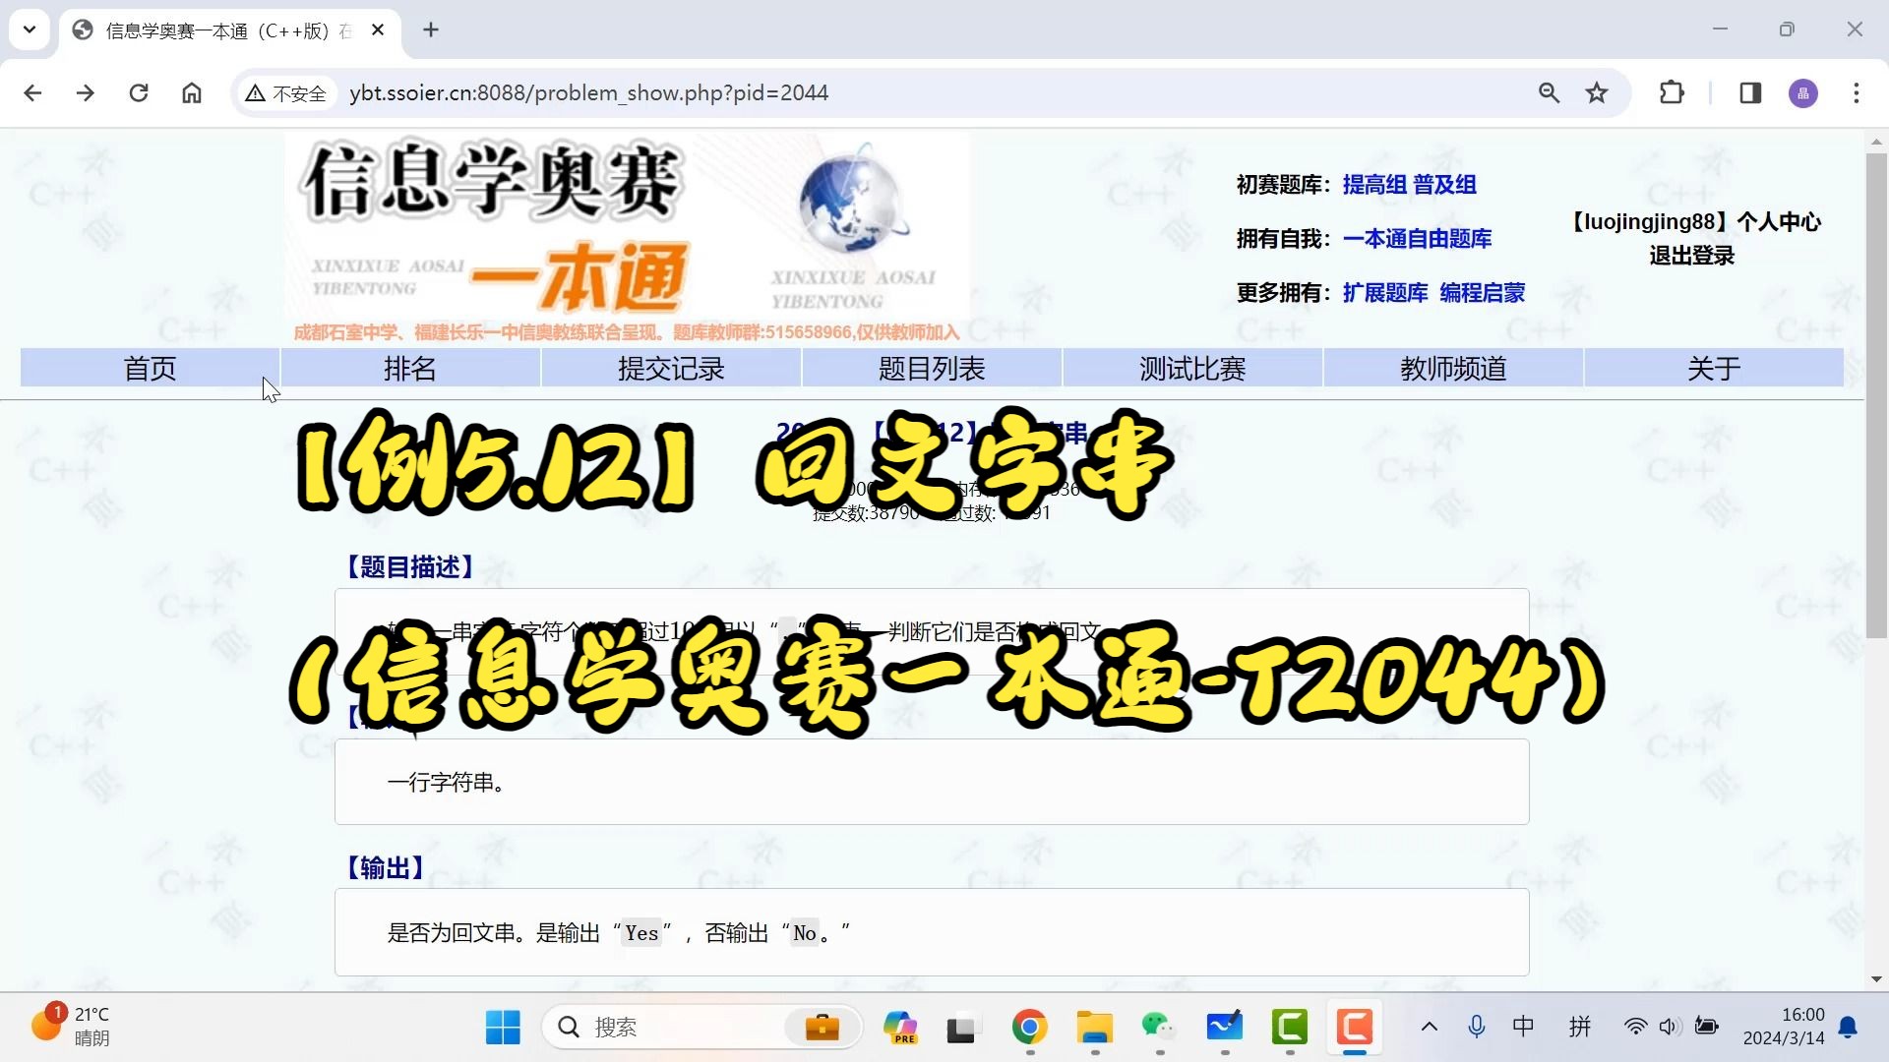The image size is (1889, 1062).
Task: Switch to the 题目列表 navigation item
Action: (932, 369)
